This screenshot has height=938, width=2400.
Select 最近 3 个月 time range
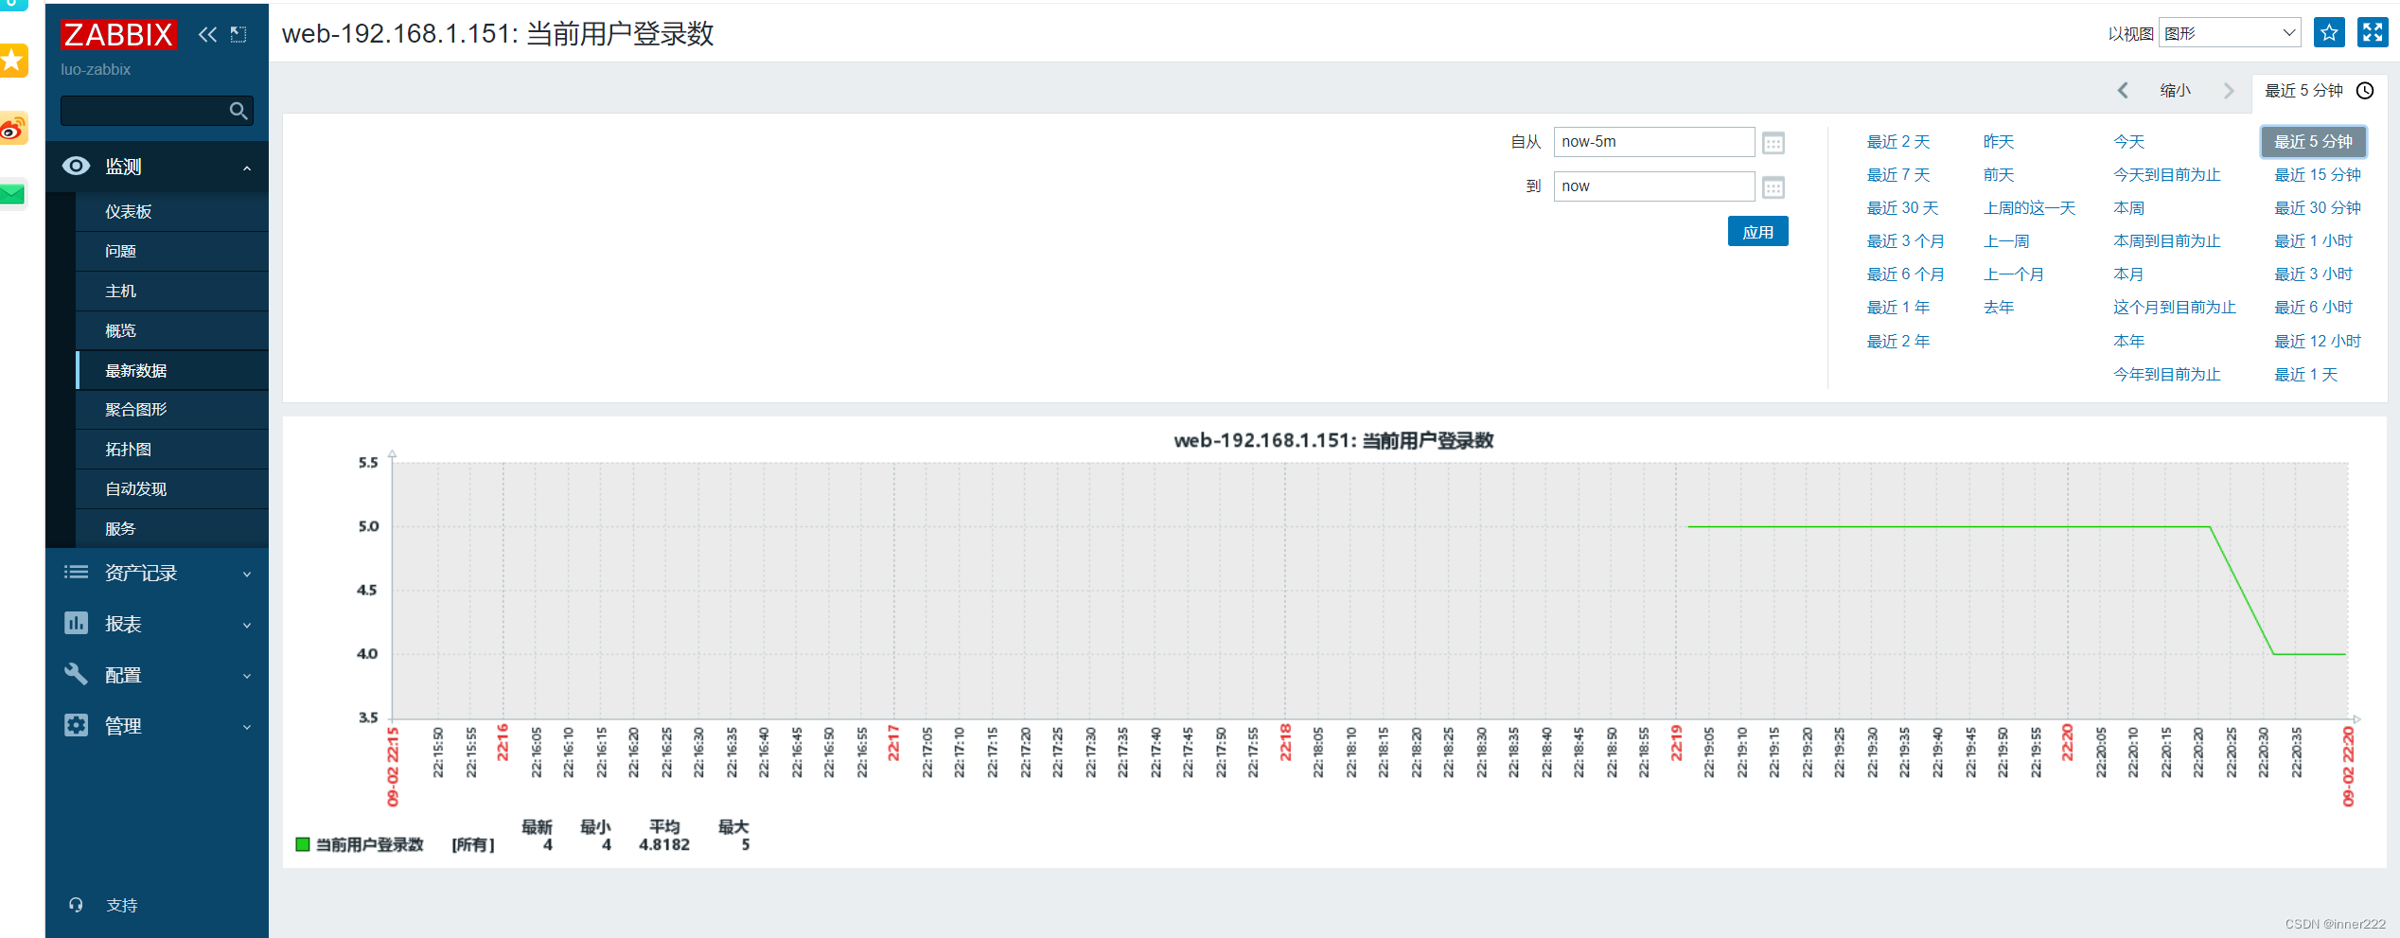point(1905,241)
